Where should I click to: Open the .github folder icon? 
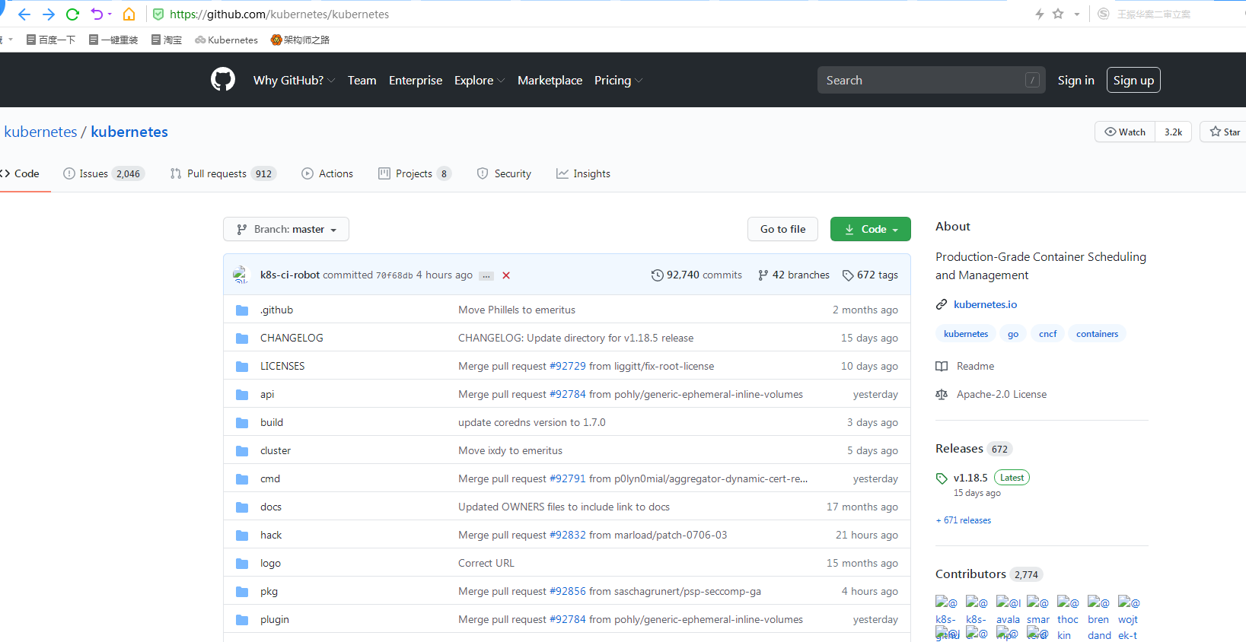(242, 310)
